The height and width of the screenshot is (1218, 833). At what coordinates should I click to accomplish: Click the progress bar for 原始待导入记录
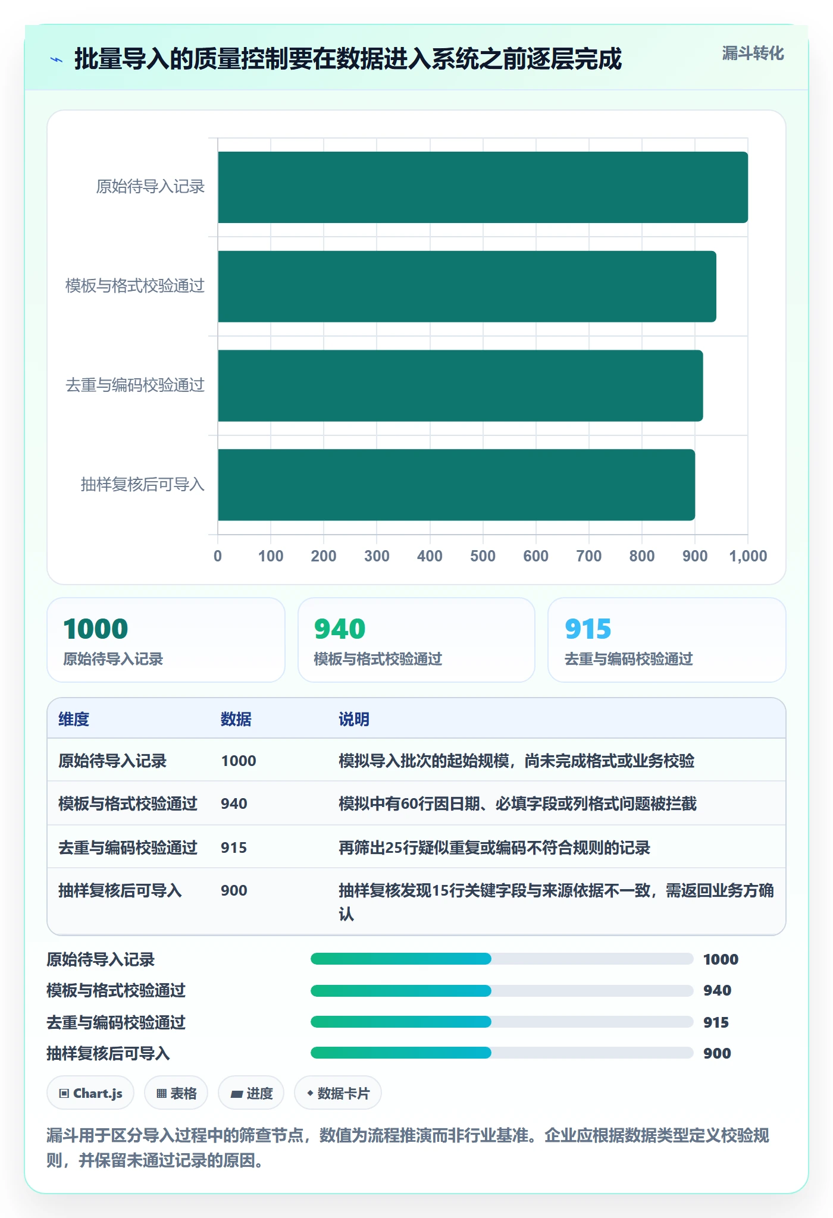[502, 959]
